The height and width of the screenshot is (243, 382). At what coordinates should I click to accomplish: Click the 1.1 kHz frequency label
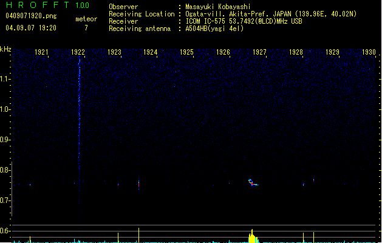pos(5,79)
